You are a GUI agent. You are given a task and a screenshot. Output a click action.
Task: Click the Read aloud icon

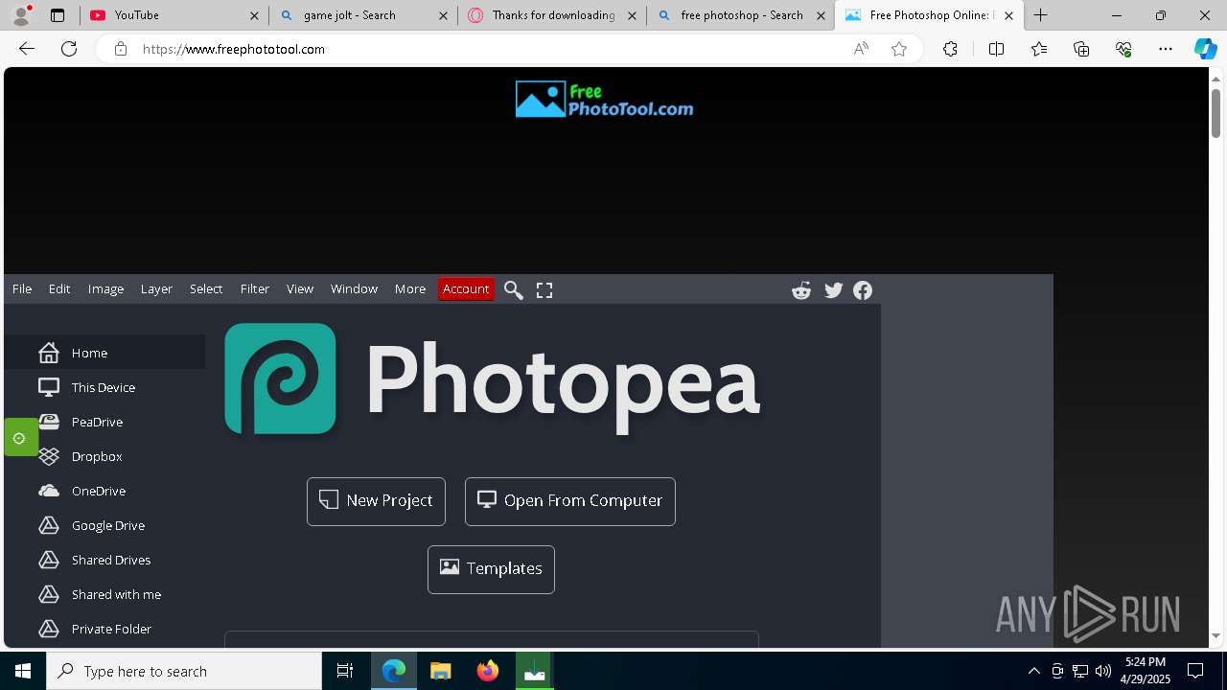point(861,49)
